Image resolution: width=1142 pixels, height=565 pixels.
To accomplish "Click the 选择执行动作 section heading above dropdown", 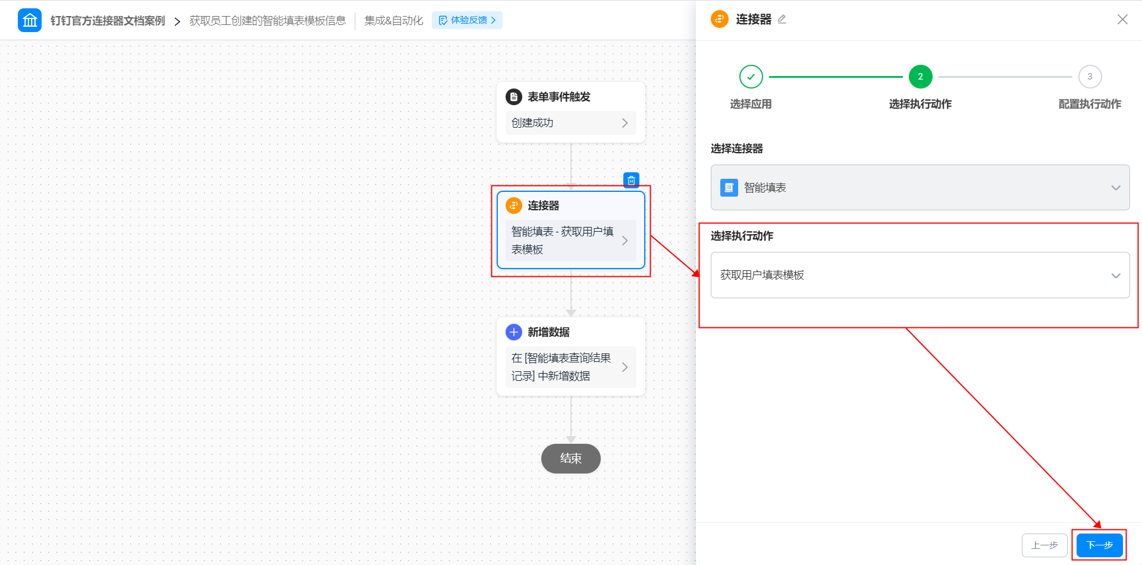I will pyautogui.click(x=742, y=236).
